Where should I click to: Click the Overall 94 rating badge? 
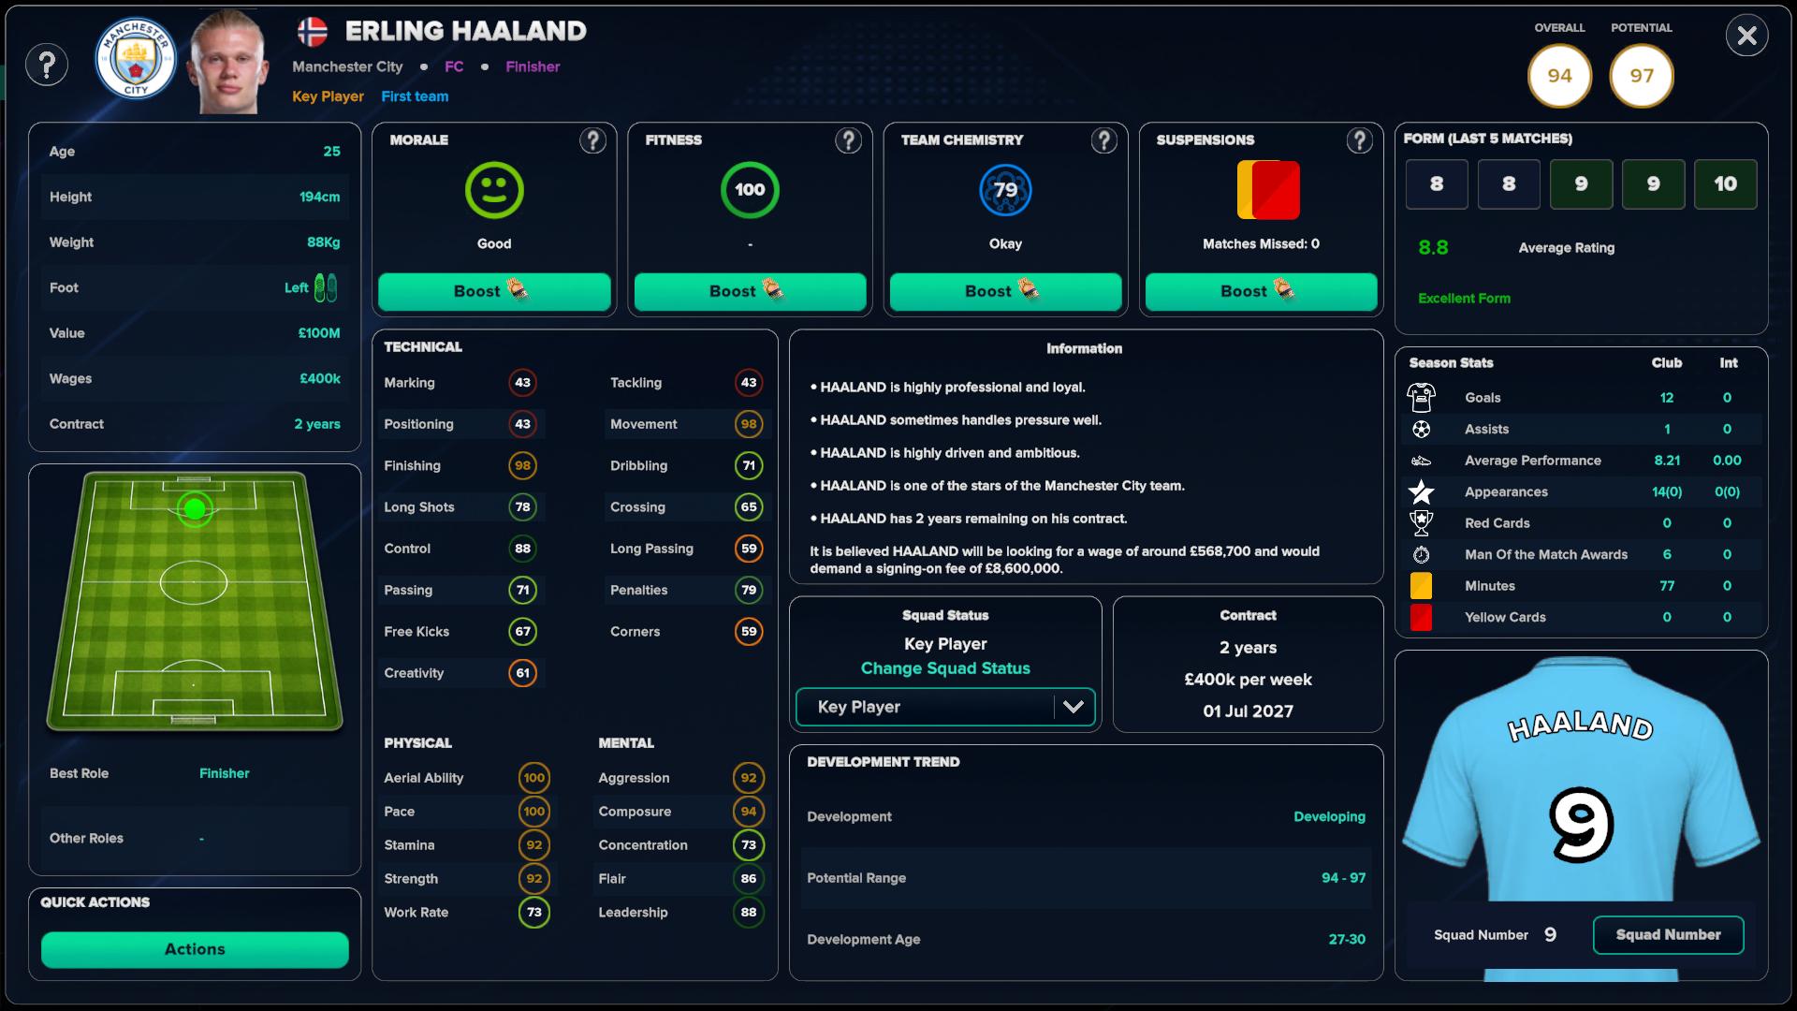click(x=1559, y=76)
